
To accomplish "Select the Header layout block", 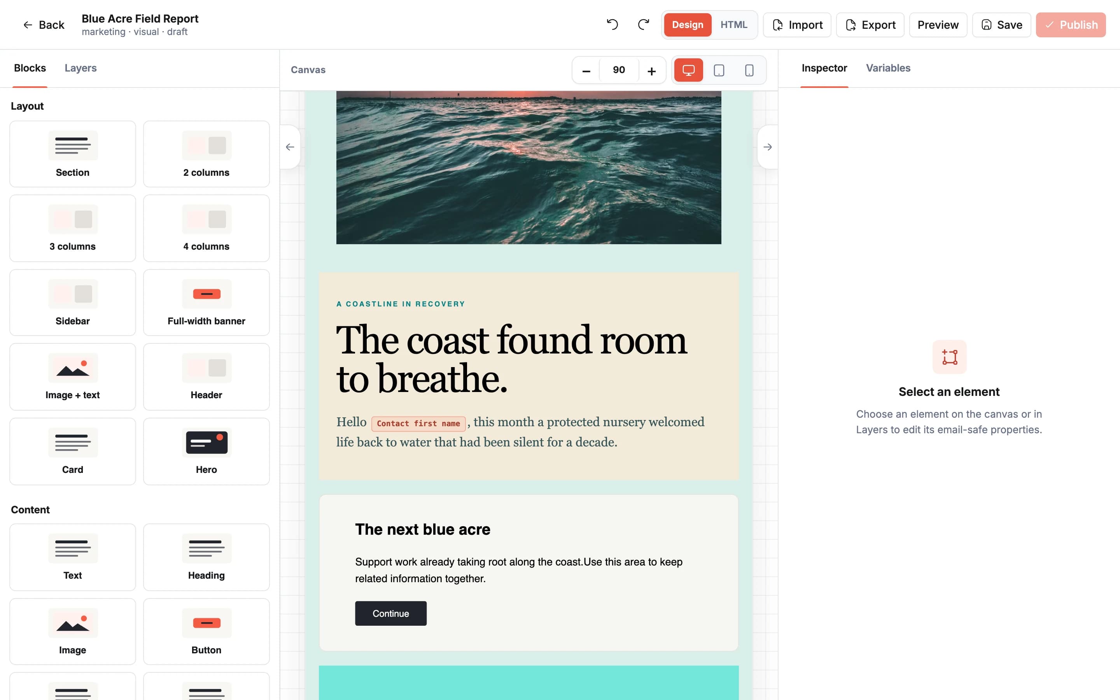I will click(x=206, y=377).
